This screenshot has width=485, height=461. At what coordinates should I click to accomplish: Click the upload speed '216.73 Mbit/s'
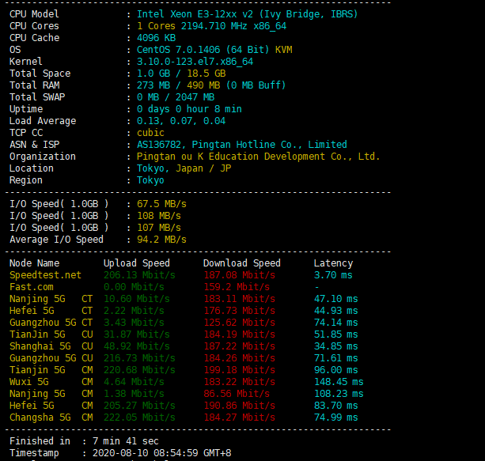(x=139, y=358)
